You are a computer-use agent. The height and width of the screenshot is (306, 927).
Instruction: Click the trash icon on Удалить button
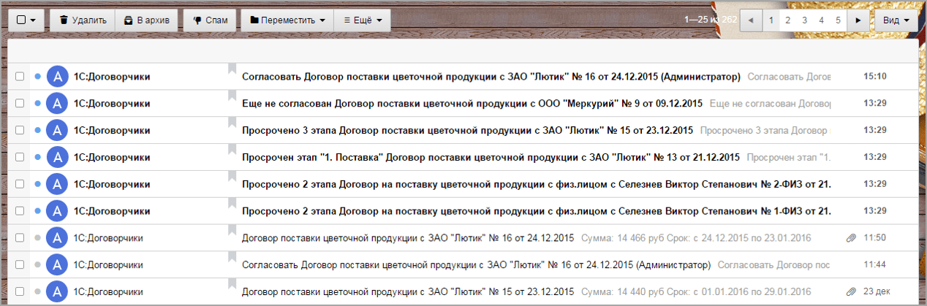coord(64,20)
